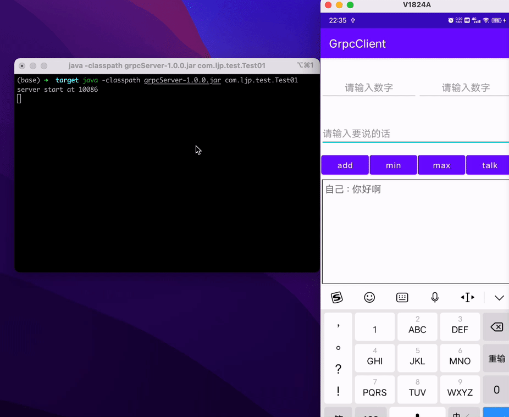Tap the 9 WXYZ key
Image resolution: width=509 pixels, height=417 pixels.
(460, 390)
